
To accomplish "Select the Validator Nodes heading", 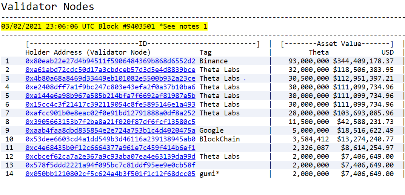I will [48, 6].
